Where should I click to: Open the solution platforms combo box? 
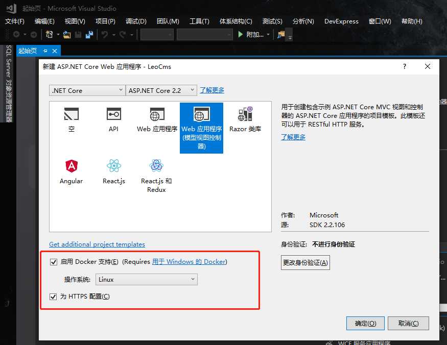coord(205,35)
